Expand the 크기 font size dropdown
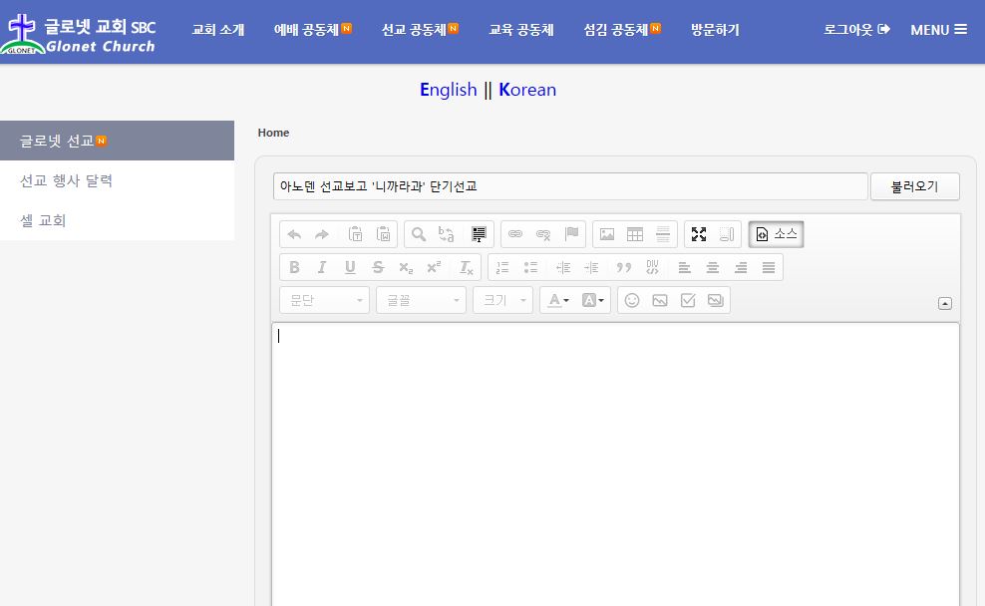Viewport: 985px width, 606px height. (x=503, y=300)
